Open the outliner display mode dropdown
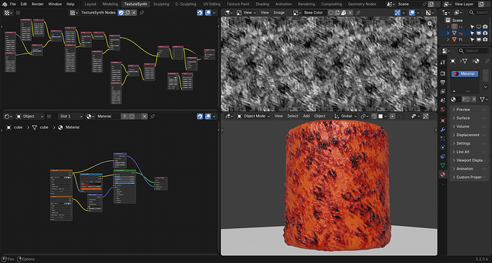 pos(458,13)
